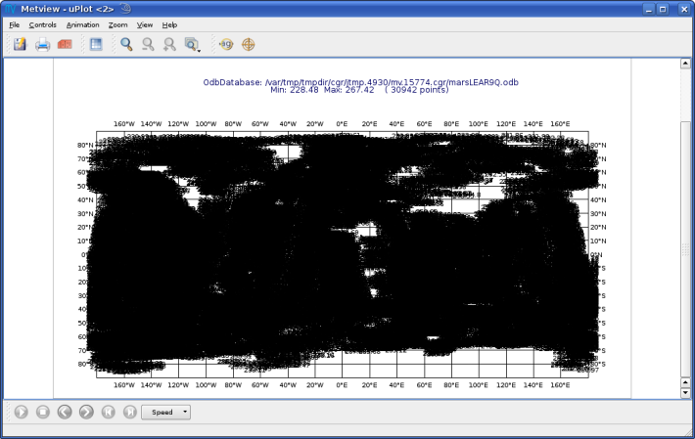695x439 pixels.
Task: Click the bottom scrollbar down arrow
Action: [x=685, y=392]
